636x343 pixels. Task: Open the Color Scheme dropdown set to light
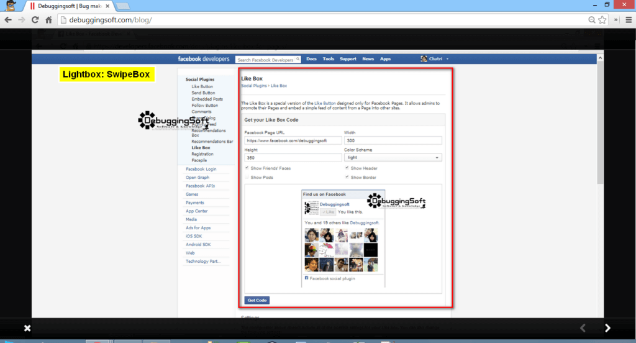[x=393, y=157]
